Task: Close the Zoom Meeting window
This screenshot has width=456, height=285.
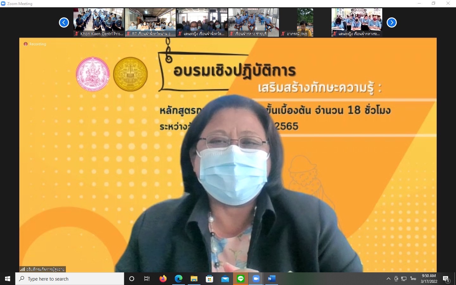Action: [x=448, y=3]
